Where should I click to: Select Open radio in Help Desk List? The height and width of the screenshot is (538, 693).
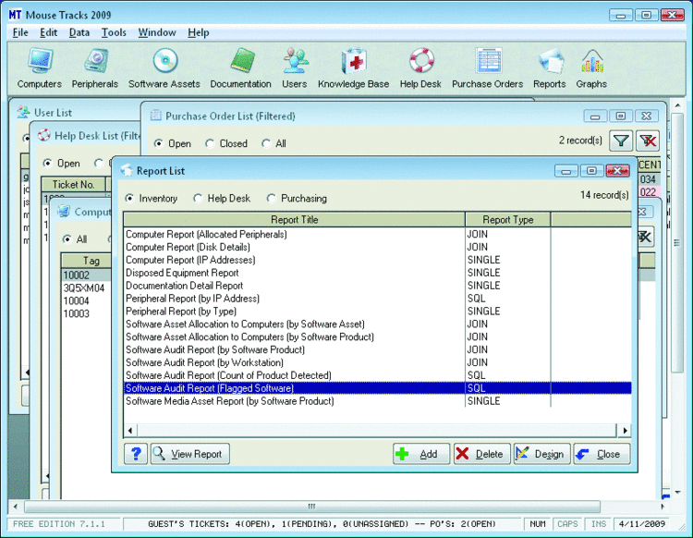click(x=47, y=163)
